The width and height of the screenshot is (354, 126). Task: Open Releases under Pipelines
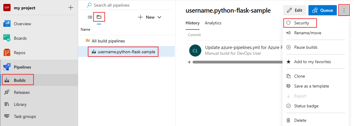[22, 92]
